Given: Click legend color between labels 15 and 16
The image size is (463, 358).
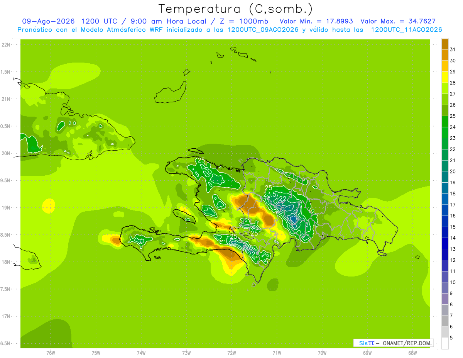Looking at the screenshot, I should [x=445, y=222].
